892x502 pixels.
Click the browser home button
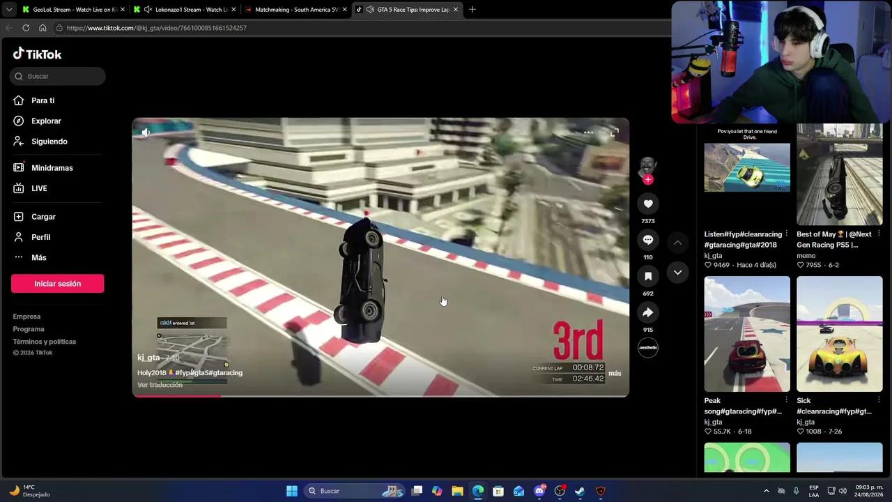[x=43, y=28]
